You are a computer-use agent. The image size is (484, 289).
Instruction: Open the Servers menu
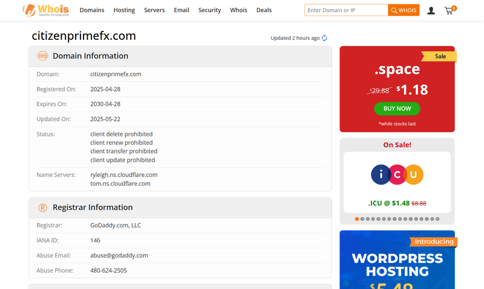coord(154,10)
